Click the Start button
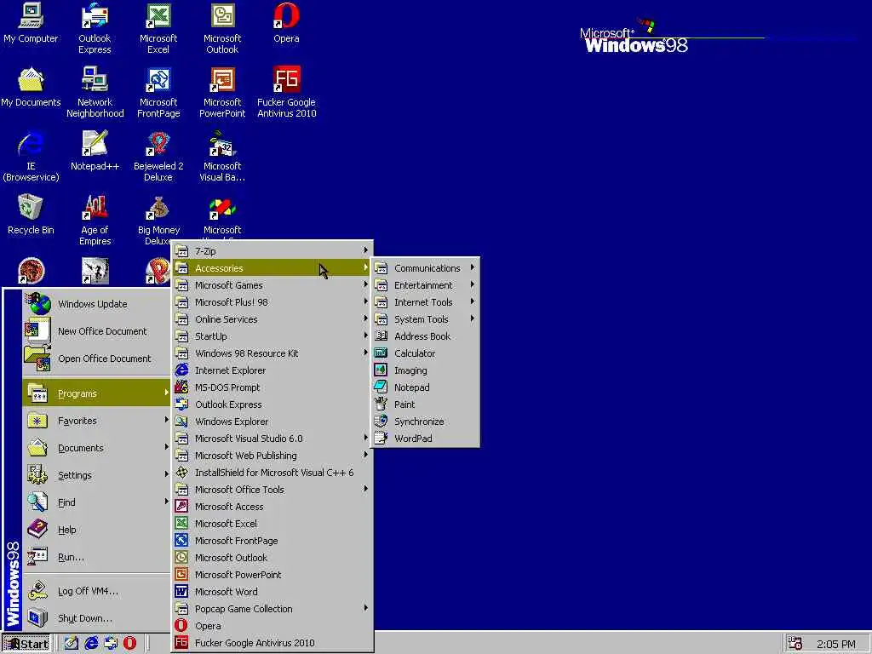 coord(26,644)
